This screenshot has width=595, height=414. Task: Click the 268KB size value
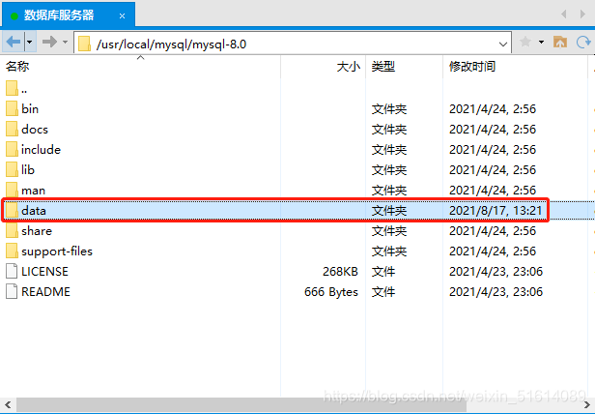click(340, 272)
